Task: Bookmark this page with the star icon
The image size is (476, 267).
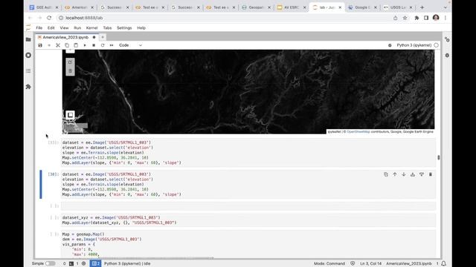Action: (x=405, y=18)
